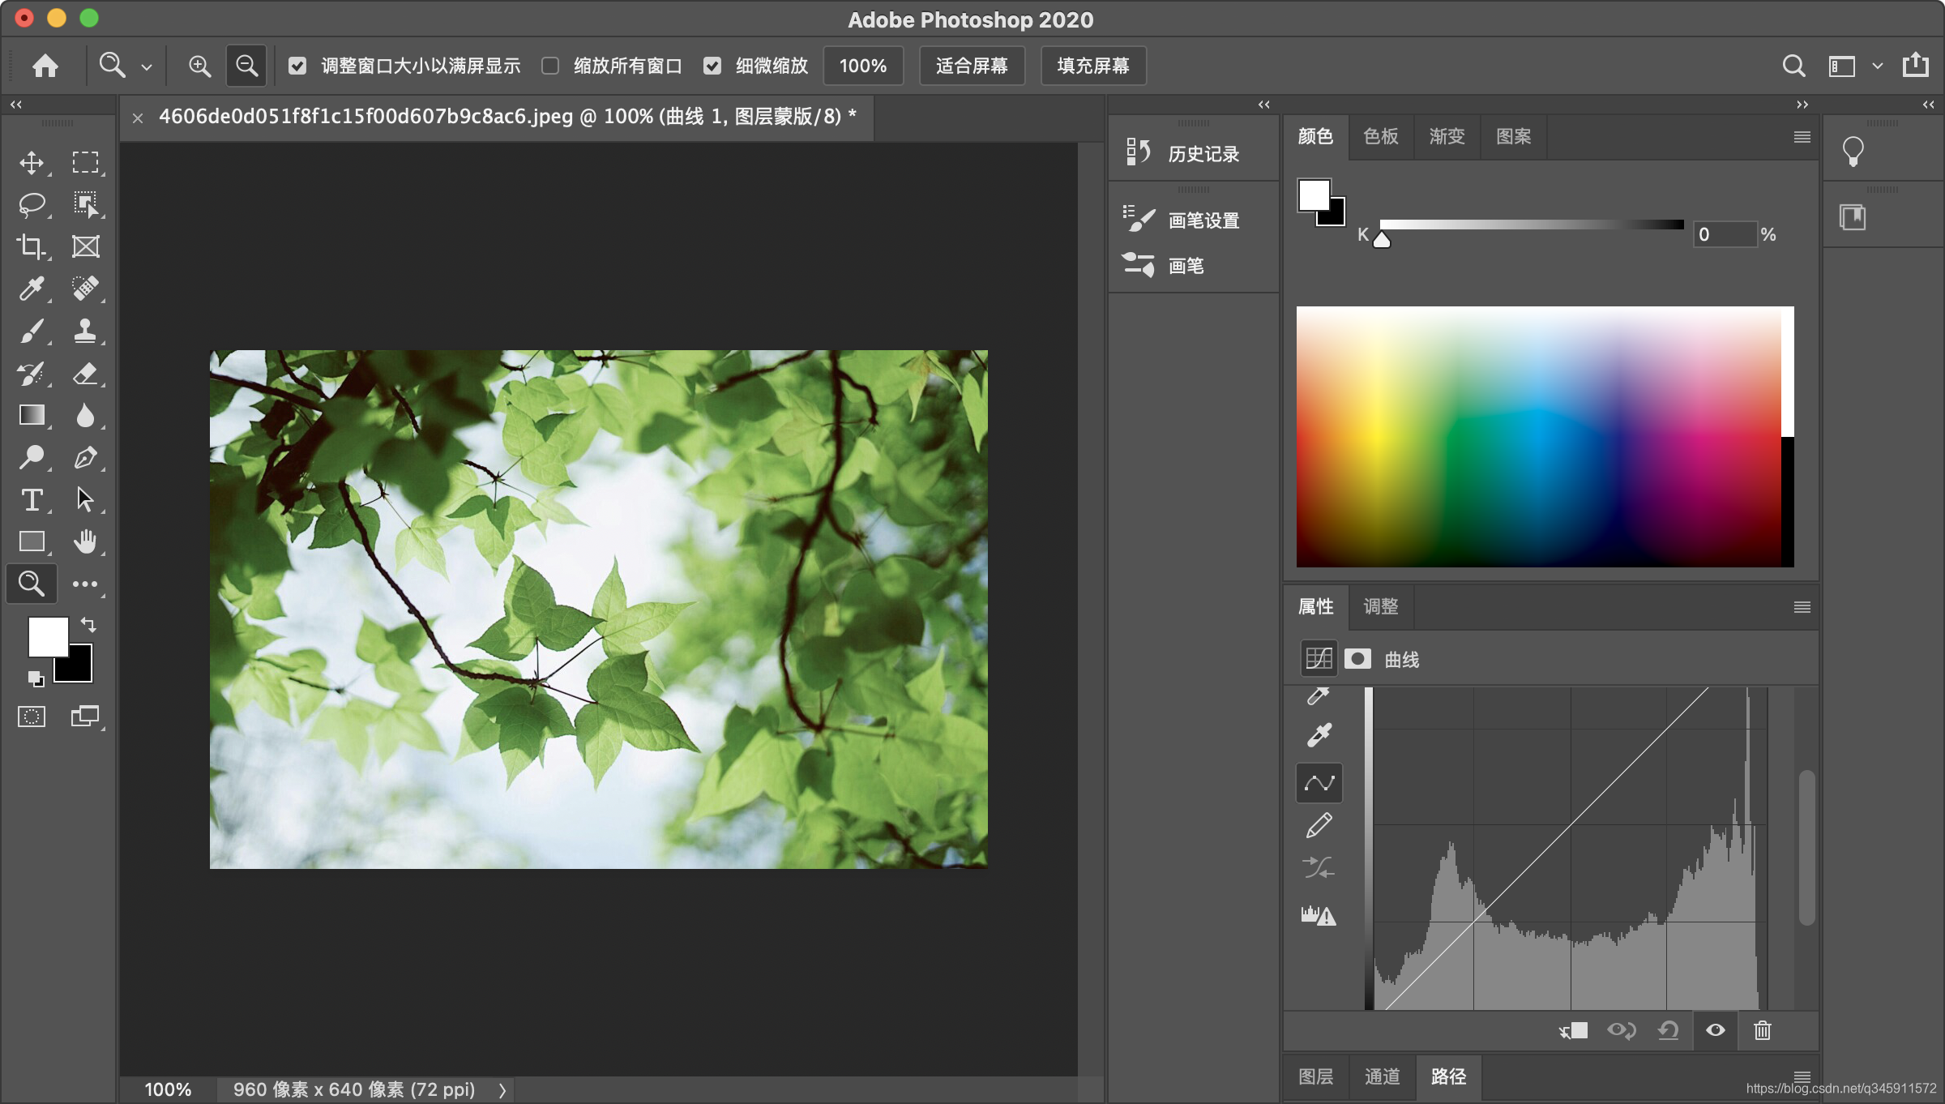
Task: Collapse the tools panel arrows
Action: click(x=16, y=105)
